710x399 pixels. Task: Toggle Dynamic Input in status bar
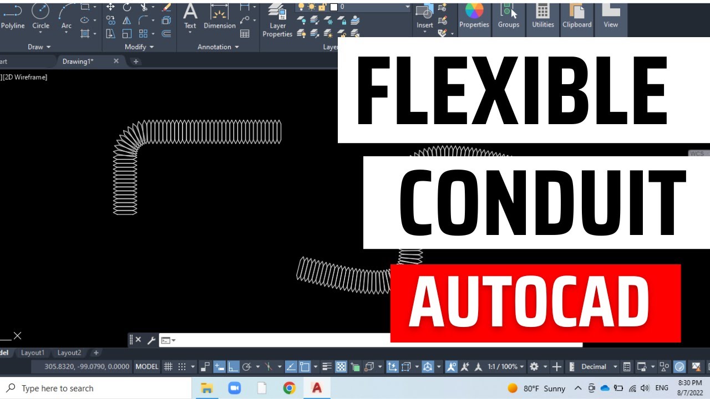pos(220,367)
